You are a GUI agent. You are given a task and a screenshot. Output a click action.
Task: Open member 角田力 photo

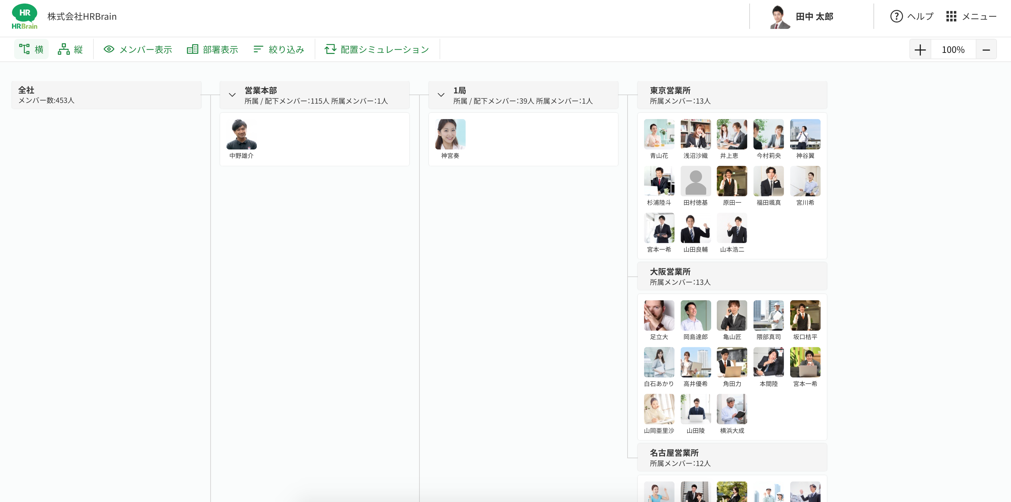tap(732, 362)
